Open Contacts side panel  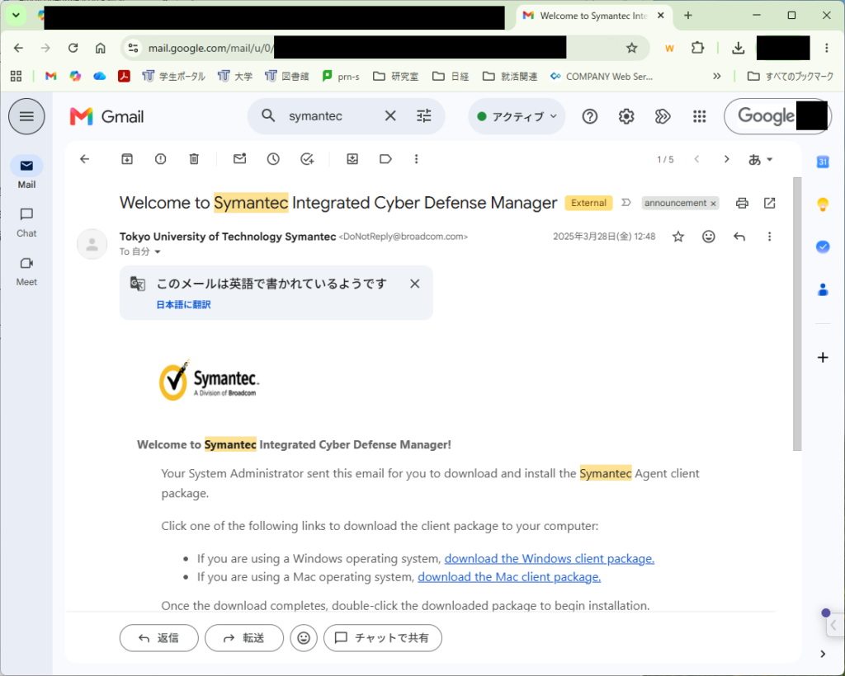823,290
